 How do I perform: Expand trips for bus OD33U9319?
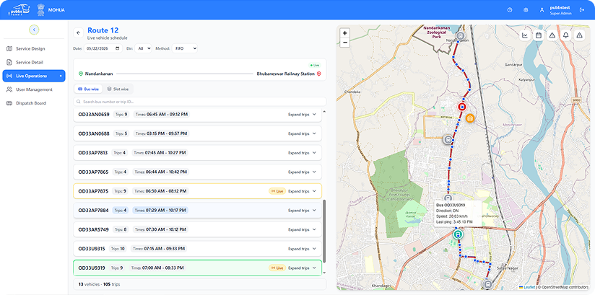click(302, 268)
